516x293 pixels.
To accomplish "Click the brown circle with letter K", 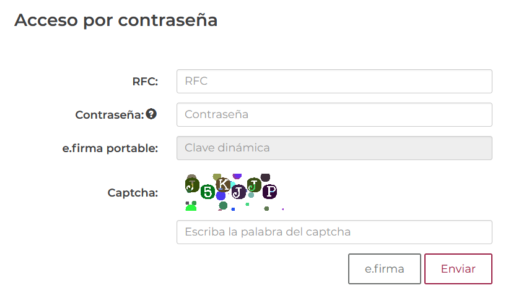I will [224, 184].
